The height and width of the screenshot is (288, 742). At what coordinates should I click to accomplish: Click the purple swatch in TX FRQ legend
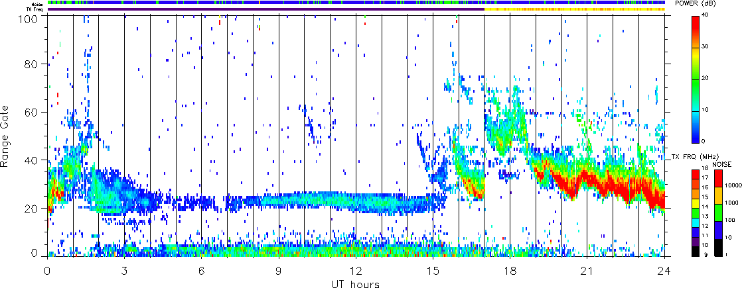695,242
